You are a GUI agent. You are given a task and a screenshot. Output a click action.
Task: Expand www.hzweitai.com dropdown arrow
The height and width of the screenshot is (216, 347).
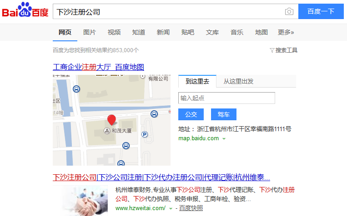(x=171, y=208)
